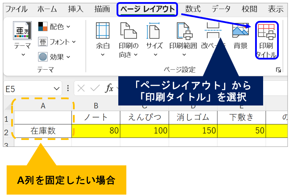Screen dimensions: 290x196
Task: Select the yellow cell with 100
Action: click(144, 131)
